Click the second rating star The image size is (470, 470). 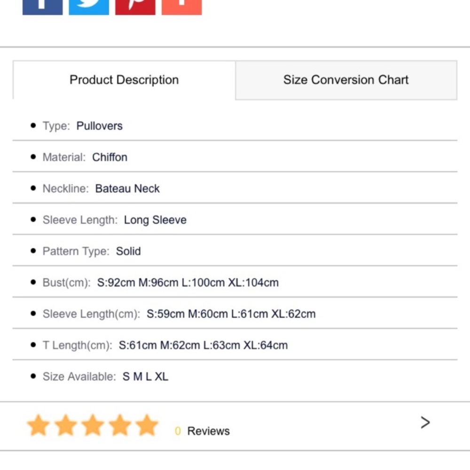[x=66, y=425]
